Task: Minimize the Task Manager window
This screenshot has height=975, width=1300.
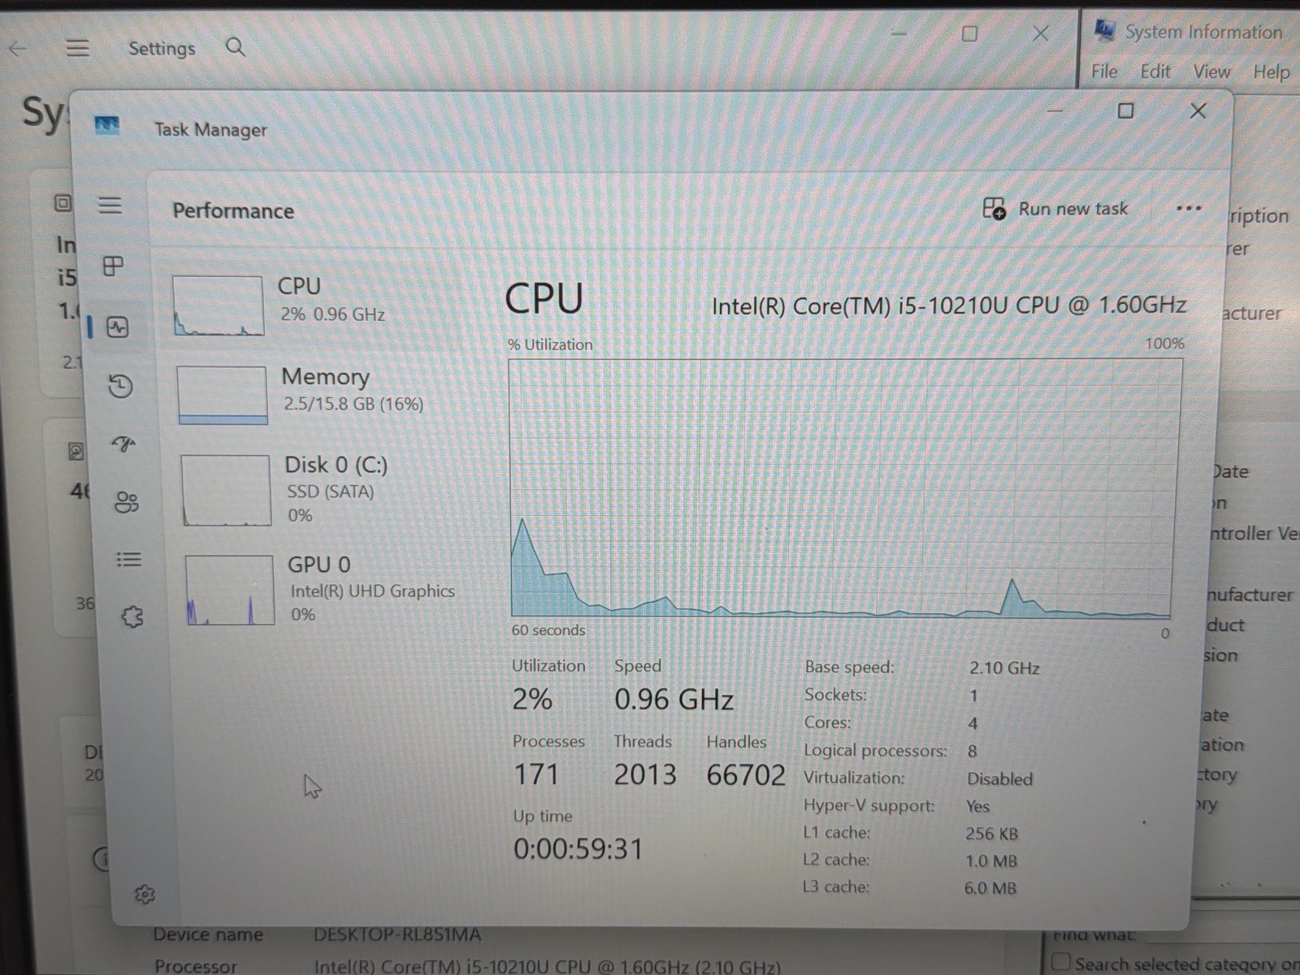Action: pyautogui.click(x=1055, y=110)
